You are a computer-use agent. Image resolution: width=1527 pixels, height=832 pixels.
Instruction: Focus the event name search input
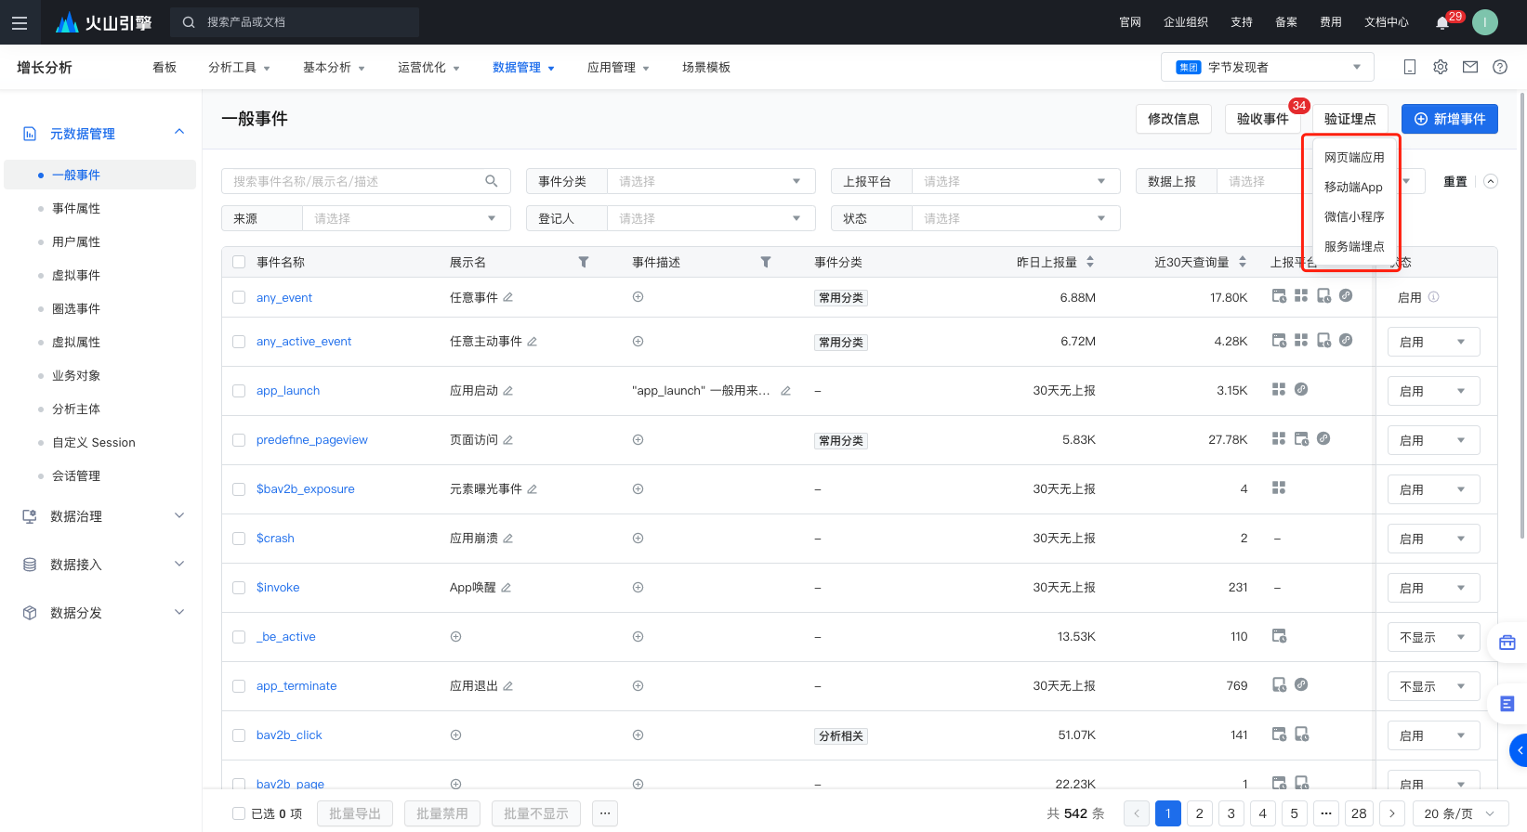pyautogui.click(x=365, y=181)
